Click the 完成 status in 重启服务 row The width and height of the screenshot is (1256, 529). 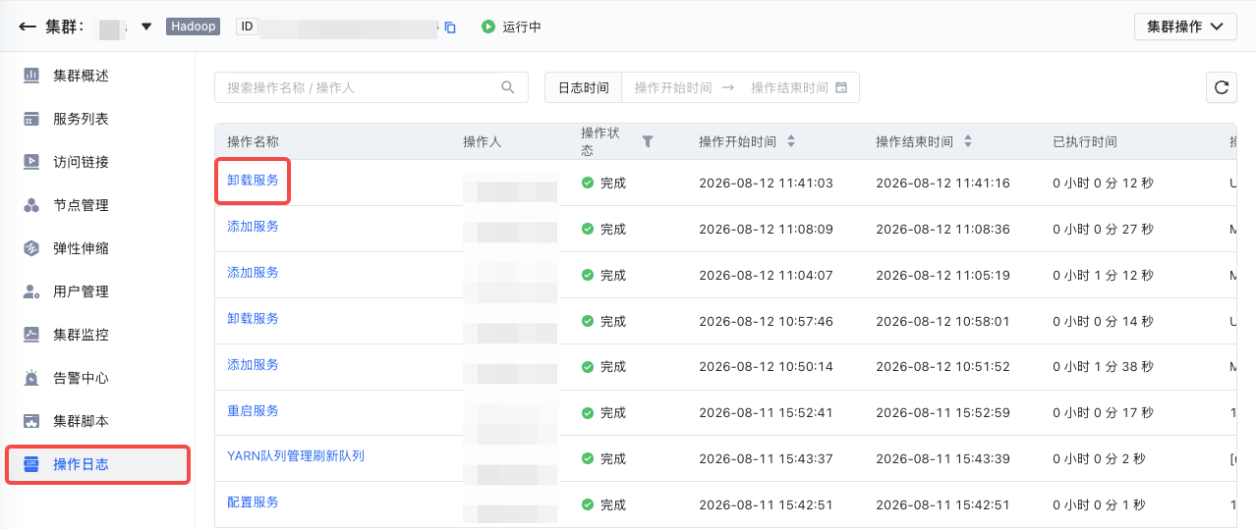(x=613, y=413)
